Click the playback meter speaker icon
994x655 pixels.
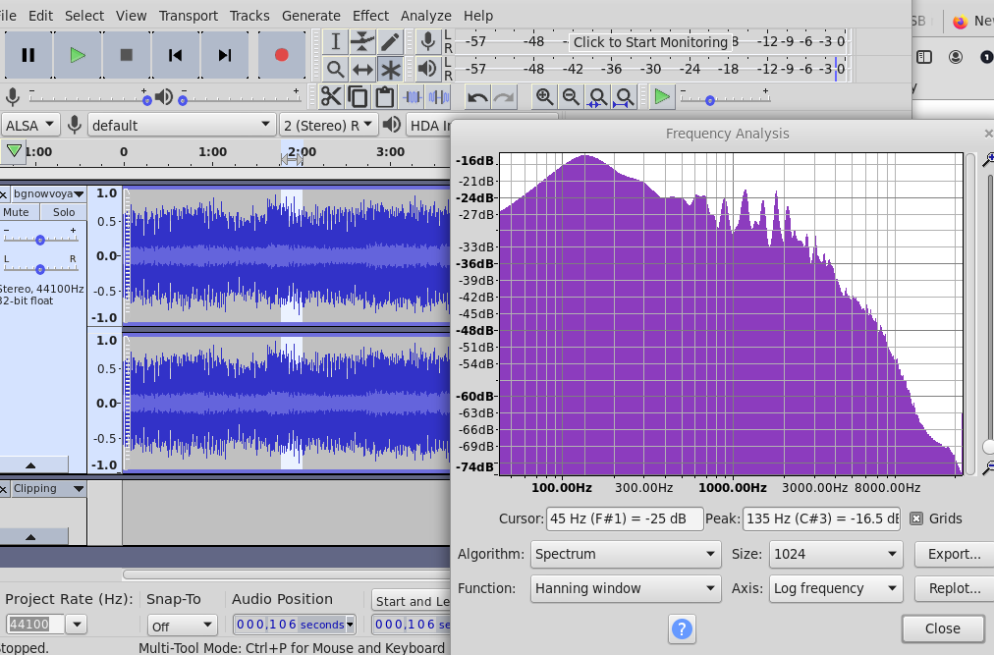[x=428, y=69]
